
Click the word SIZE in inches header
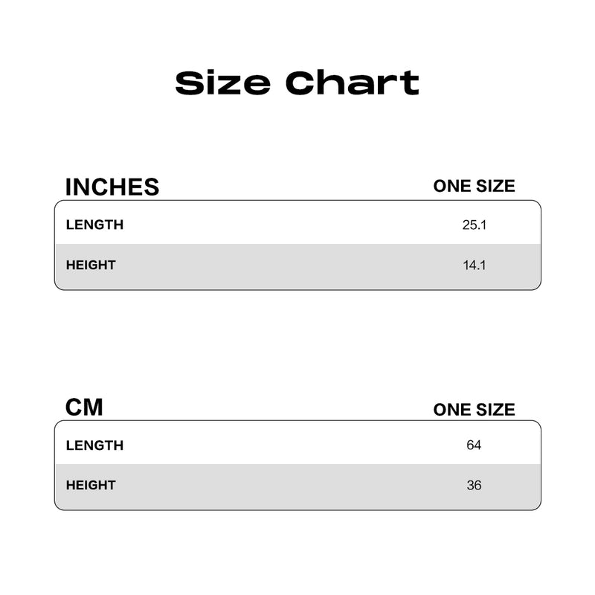tap(495, 186)
